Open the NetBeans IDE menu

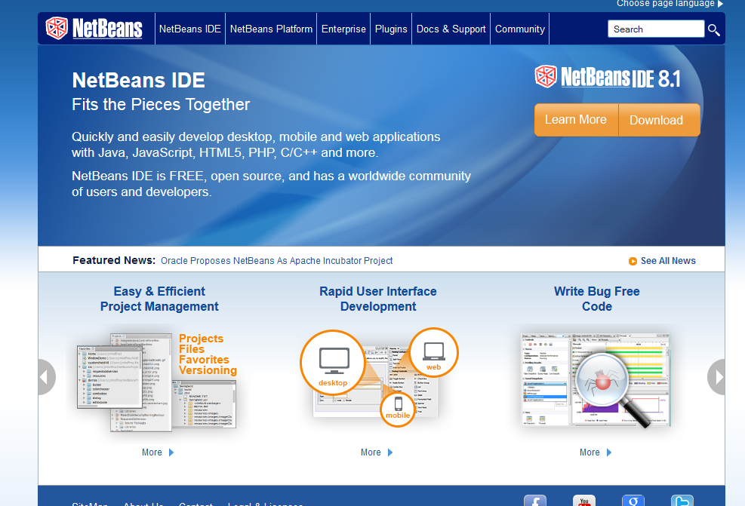[x=190, y=29]
